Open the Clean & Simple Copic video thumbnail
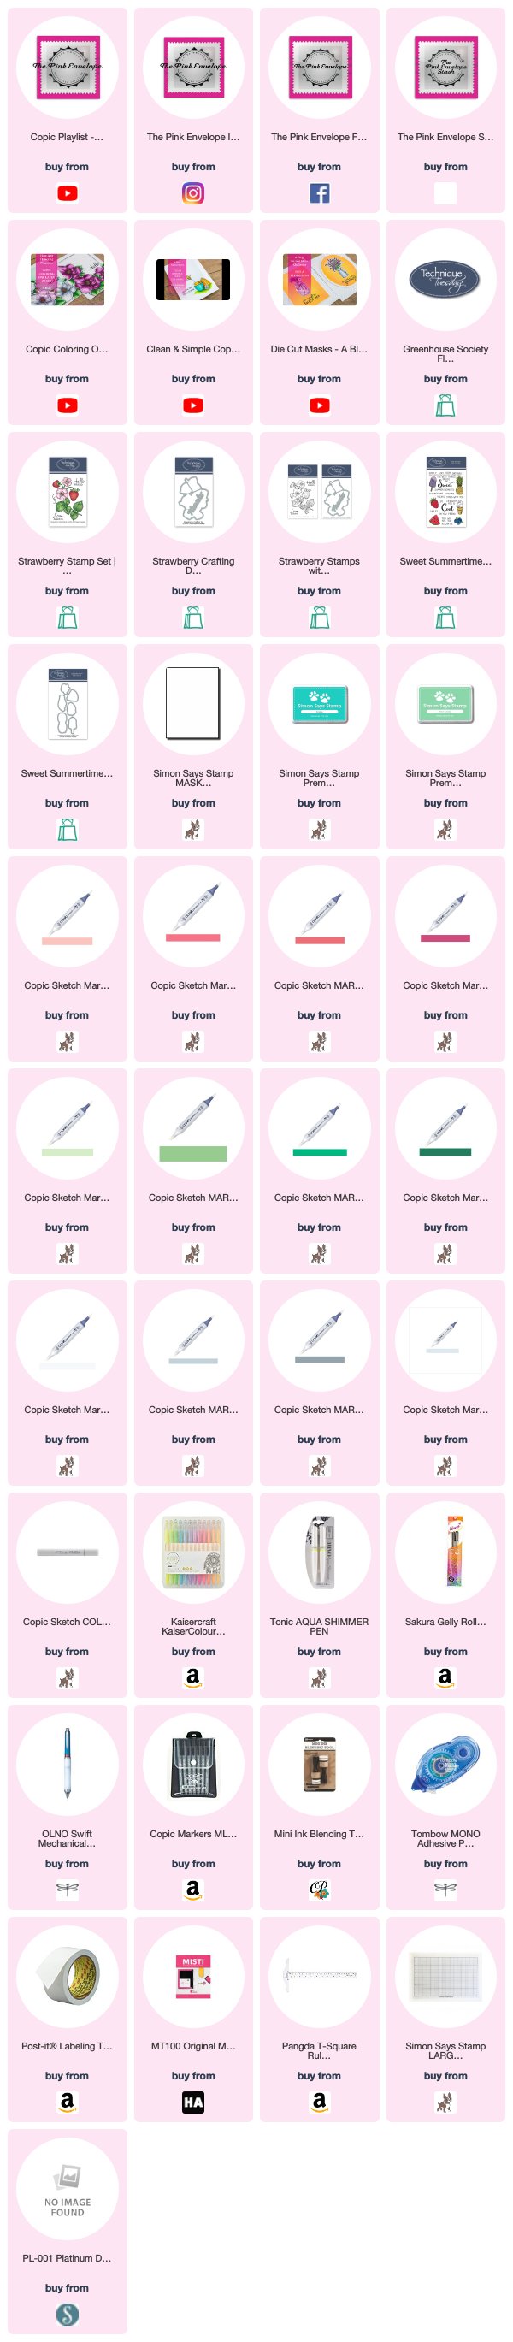The height and width of the screenshot is (2342, 513). pos(193,279)
